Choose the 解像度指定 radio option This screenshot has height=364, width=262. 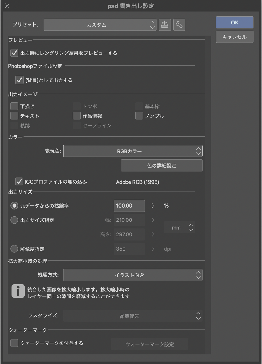point(14,249)
